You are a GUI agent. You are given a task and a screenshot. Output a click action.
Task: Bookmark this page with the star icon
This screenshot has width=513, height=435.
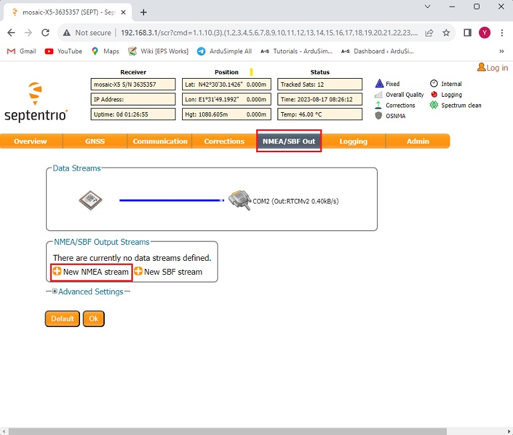446,33
